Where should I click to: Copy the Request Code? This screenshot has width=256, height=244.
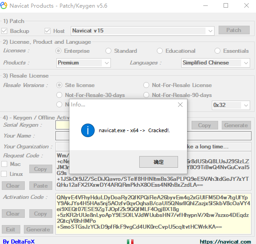tap(41, 169)
